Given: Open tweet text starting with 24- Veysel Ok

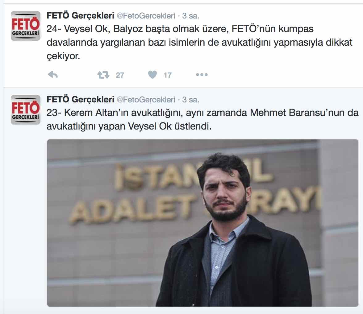Looking at the screenshot, I should [199, 42].
